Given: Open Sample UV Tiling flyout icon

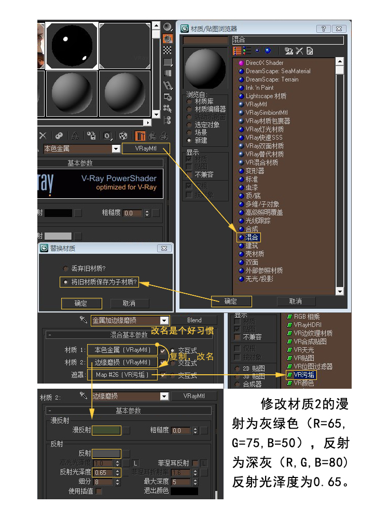Looking at the screenshot, I should 168,62.
